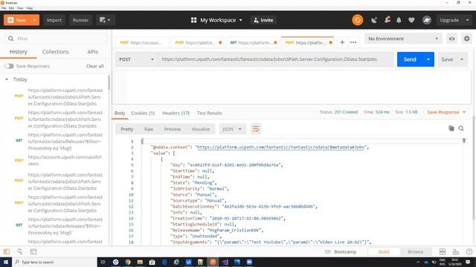476x267 pixels.
Task: Click the heart icon in header
Action: tap(411, 20)
